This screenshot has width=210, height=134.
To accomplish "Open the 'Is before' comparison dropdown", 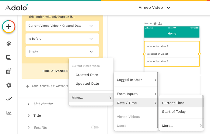I will click(x=62, y=39).
